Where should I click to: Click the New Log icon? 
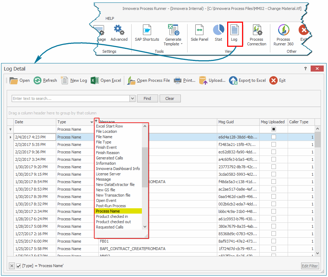[x=64, y=80]
